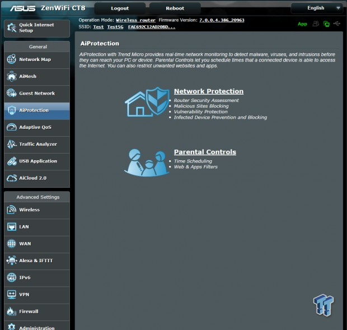The width and height of the screenshot is (347, 330).
Task: Click the language dropdown arrow
Action: click(338, 8)
